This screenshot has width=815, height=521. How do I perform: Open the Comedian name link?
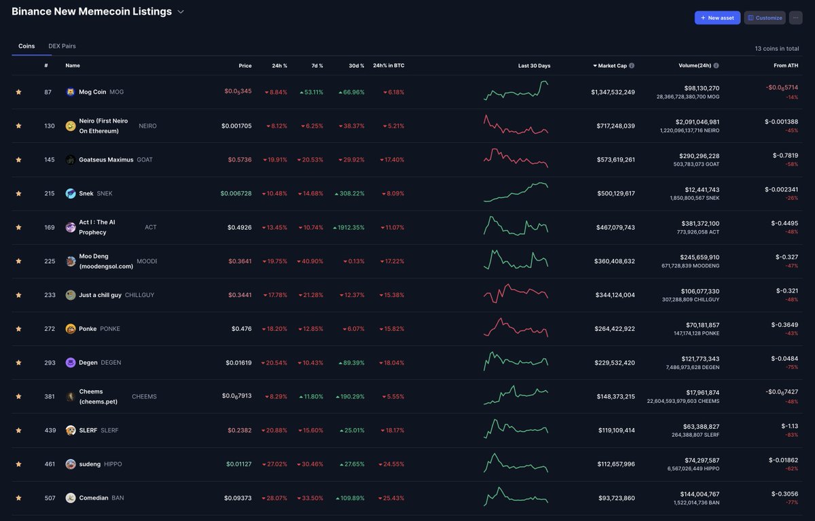[x=94, y=498]
